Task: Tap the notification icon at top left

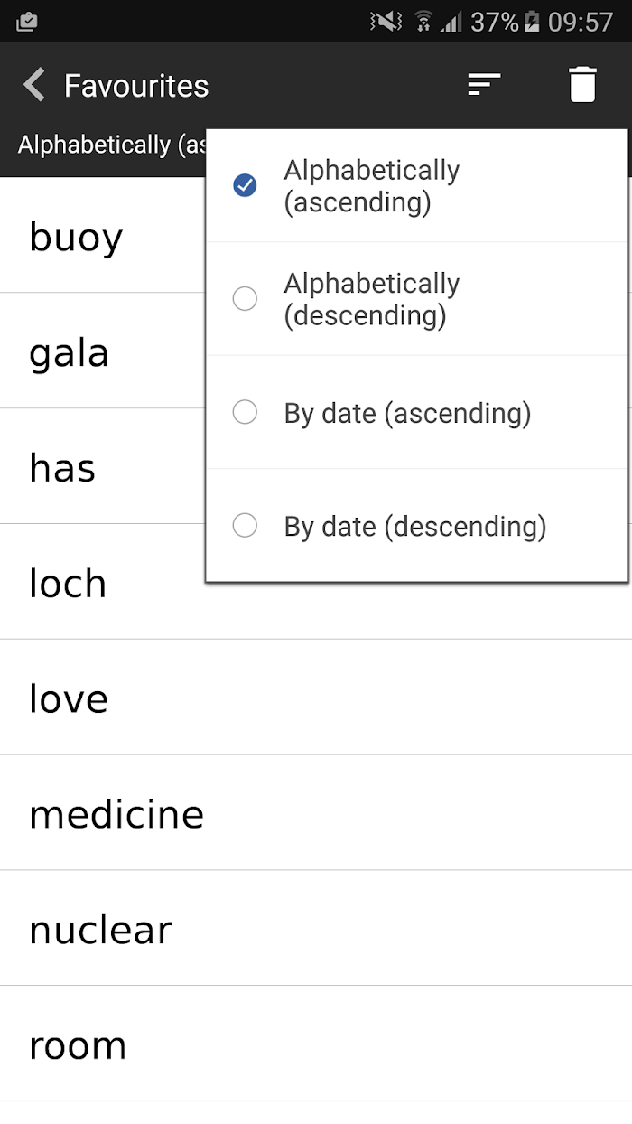Action: point(26,22)
